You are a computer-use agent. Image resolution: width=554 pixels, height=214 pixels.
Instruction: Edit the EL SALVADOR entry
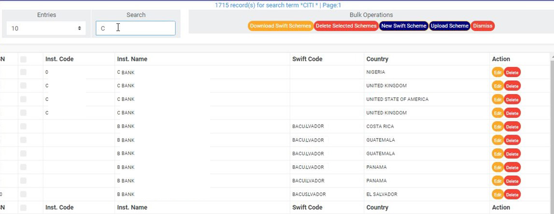pyautogui.click(x=497, y=195)
